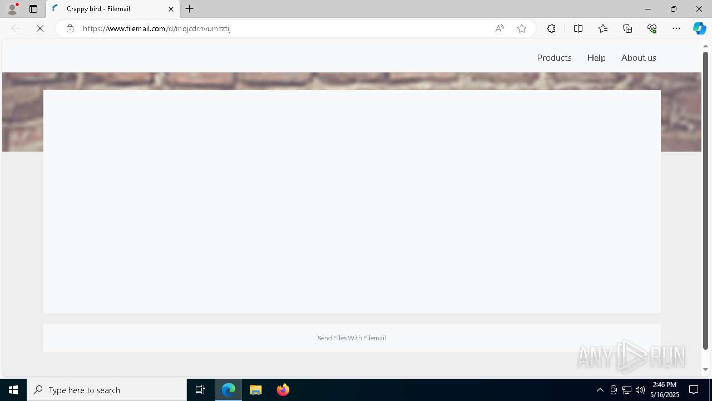Open the Products menu

pyautogui.click(x=554, y=58)
